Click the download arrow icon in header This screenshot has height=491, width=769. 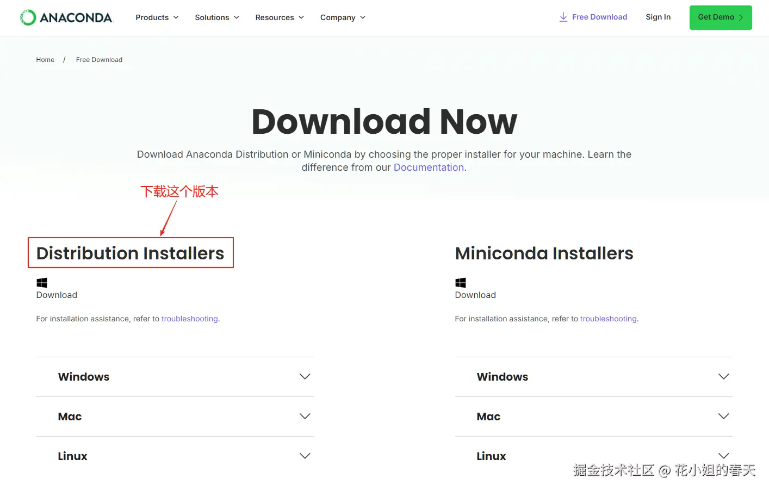tap(563, 17)
